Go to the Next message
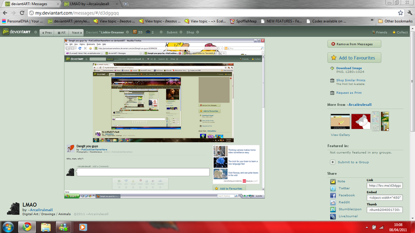 click(76, 33)
